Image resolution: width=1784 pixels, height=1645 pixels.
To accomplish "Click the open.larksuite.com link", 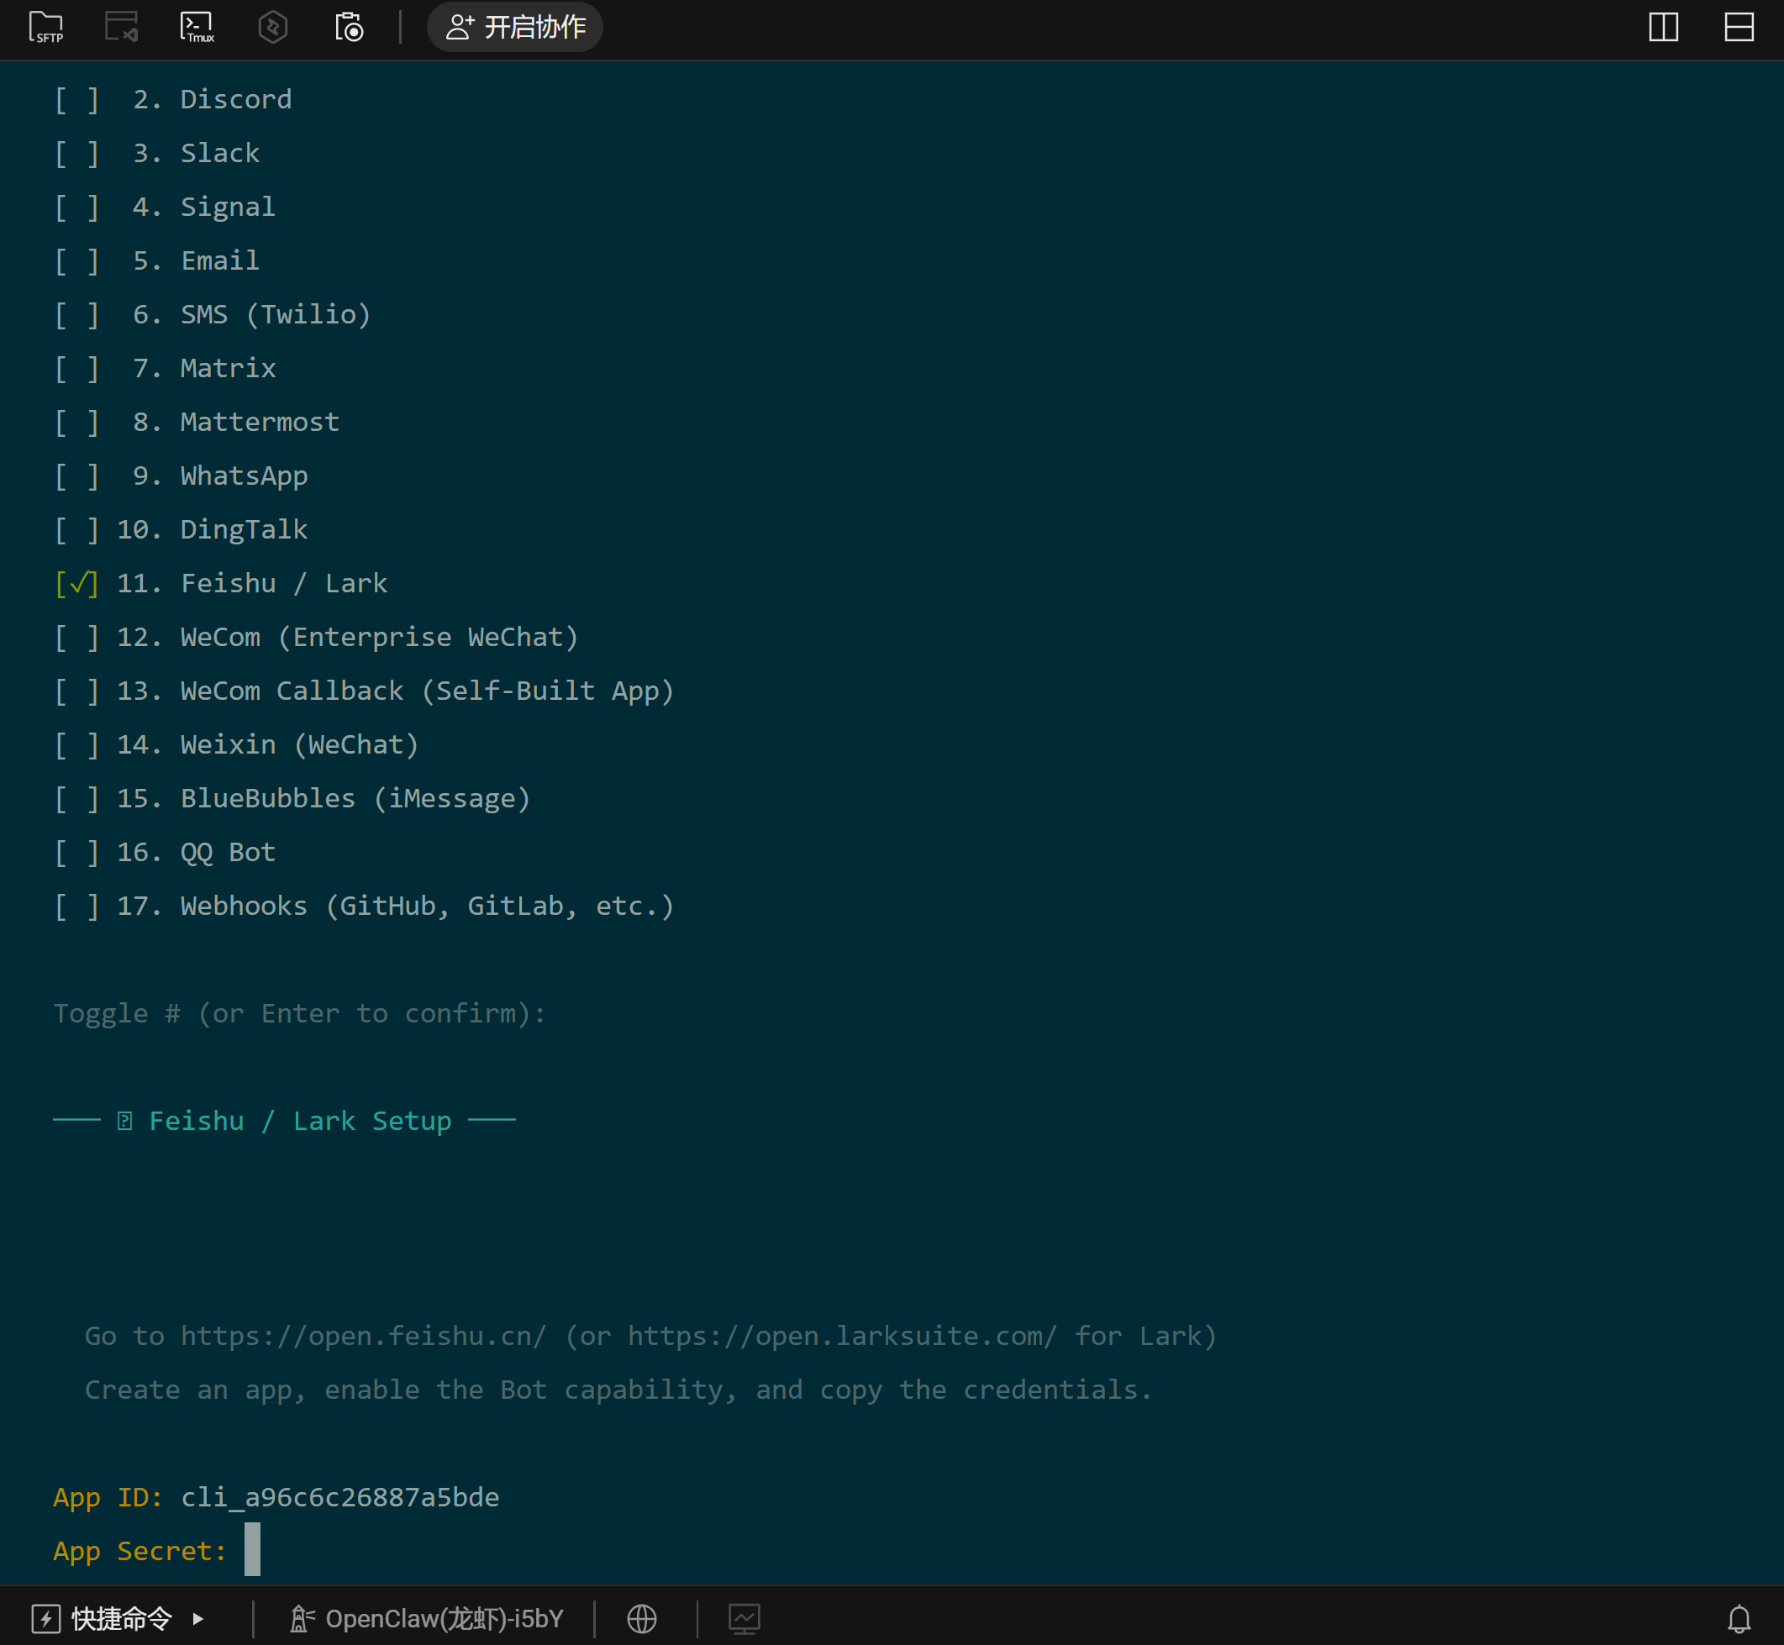I will coord(842,1336).
